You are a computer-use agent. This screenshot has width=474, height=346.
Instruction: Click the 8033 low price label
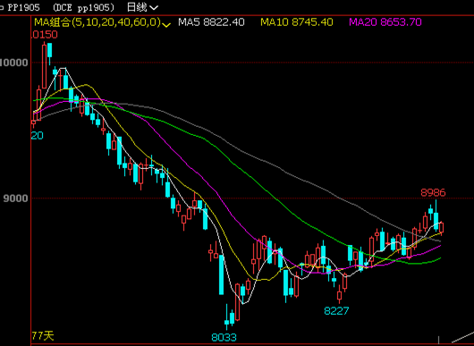point(224,337)
